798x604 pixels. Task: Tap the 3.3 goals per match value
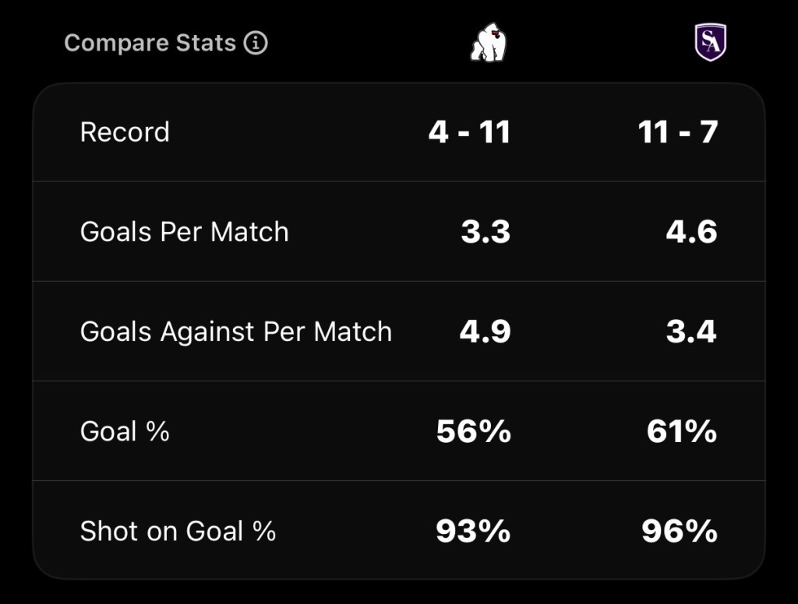tap(486, 232)
